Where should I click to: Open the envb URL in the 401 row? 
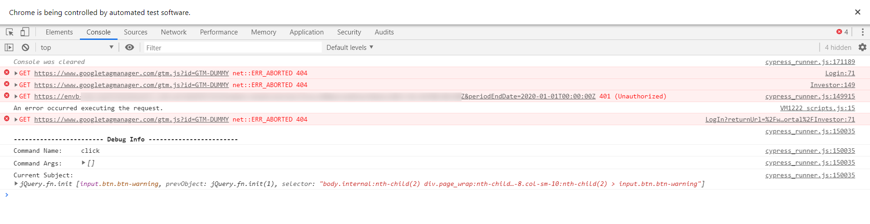click(57, 97)
